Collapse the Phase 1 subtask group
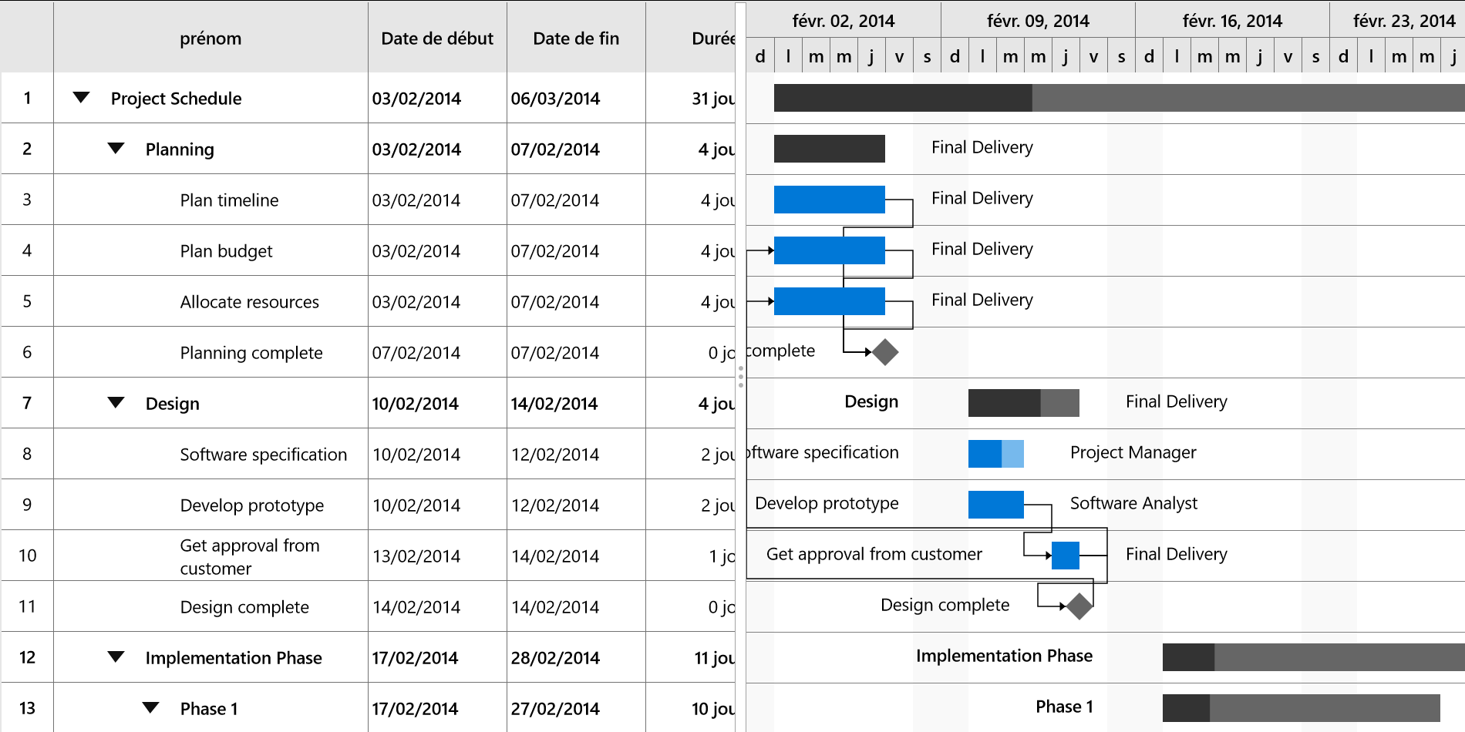The image size is (1465, 732). coord(151,708)
